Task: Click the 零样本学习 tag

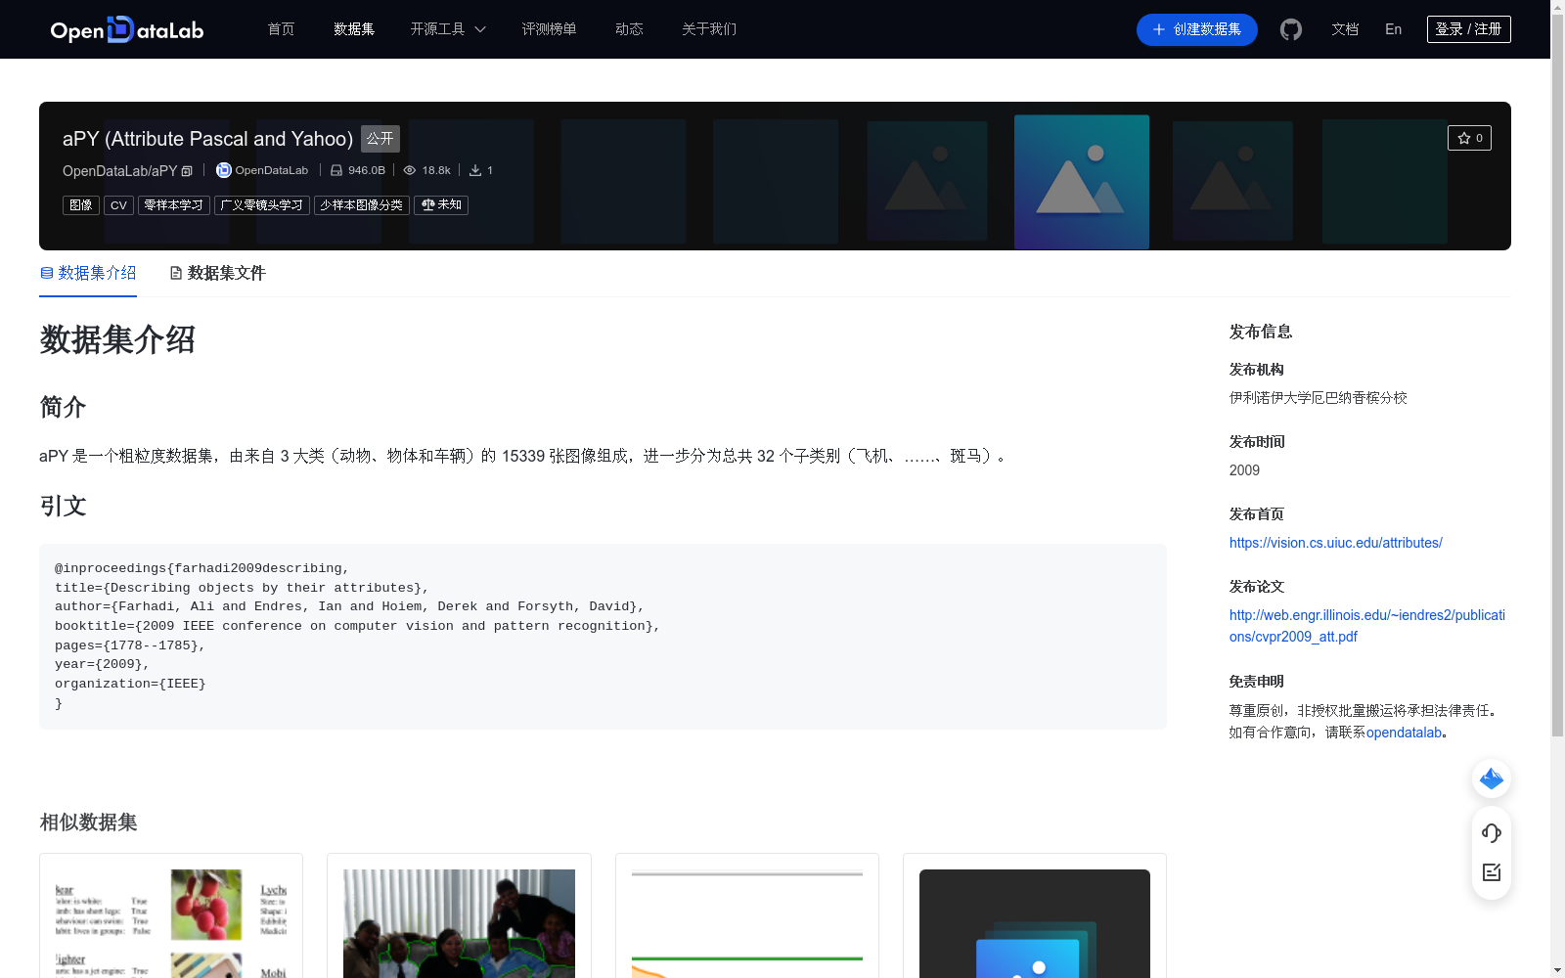Action: point(174,205)
